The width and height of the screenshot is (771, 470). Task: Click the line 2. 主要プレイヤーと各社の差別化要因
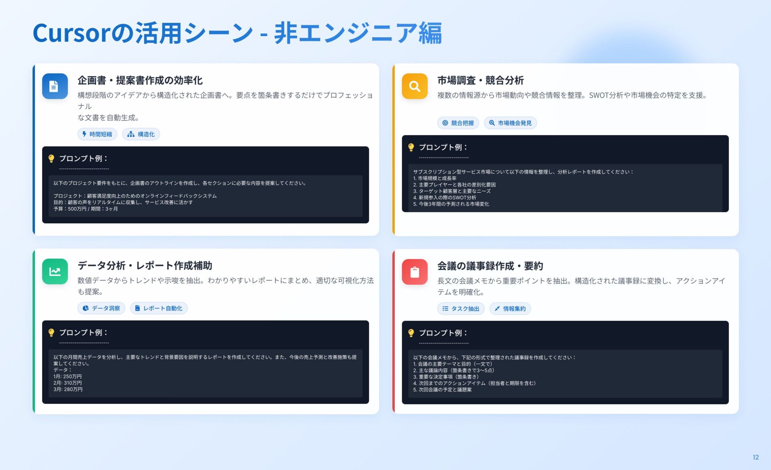pos(455,185)
